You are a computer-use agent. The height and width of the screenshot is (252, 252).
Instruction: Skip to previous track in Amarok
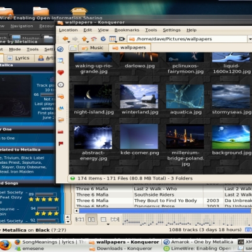79,219
